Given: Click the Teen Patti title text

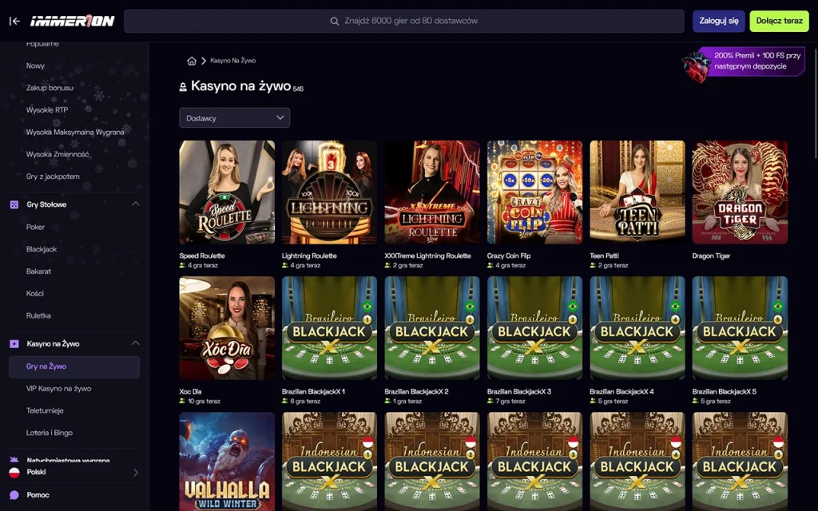Looking at the screenshot, I should coord(604,256).
